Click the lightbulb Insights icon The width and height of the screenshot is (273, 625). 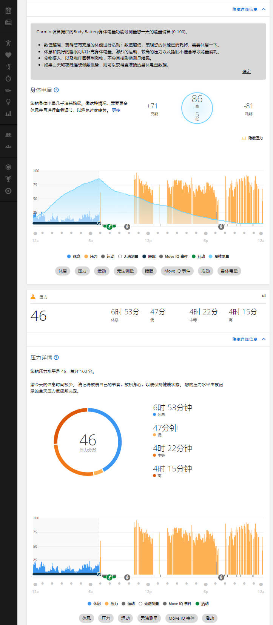8,102
